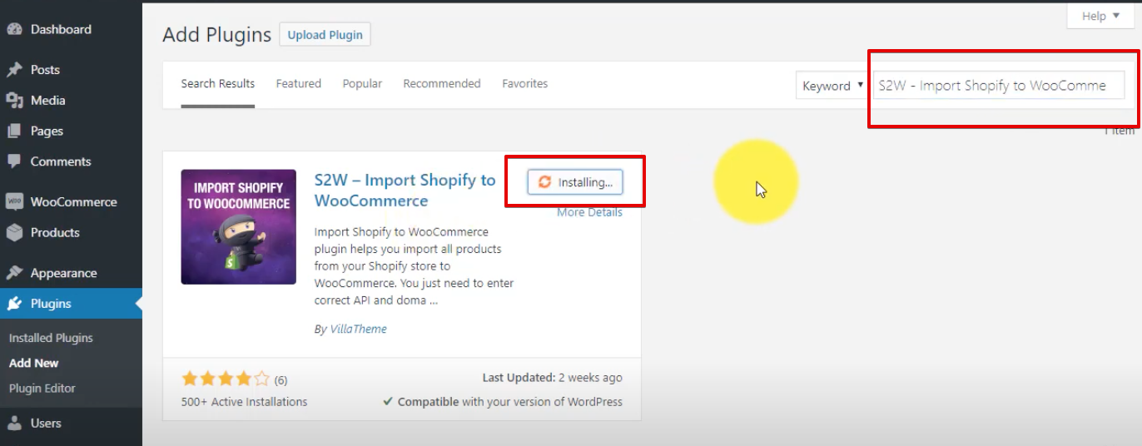Click the Appearance paintbrush icon
The height and width of the screenshot is (446, 1142).
[14, 273]
